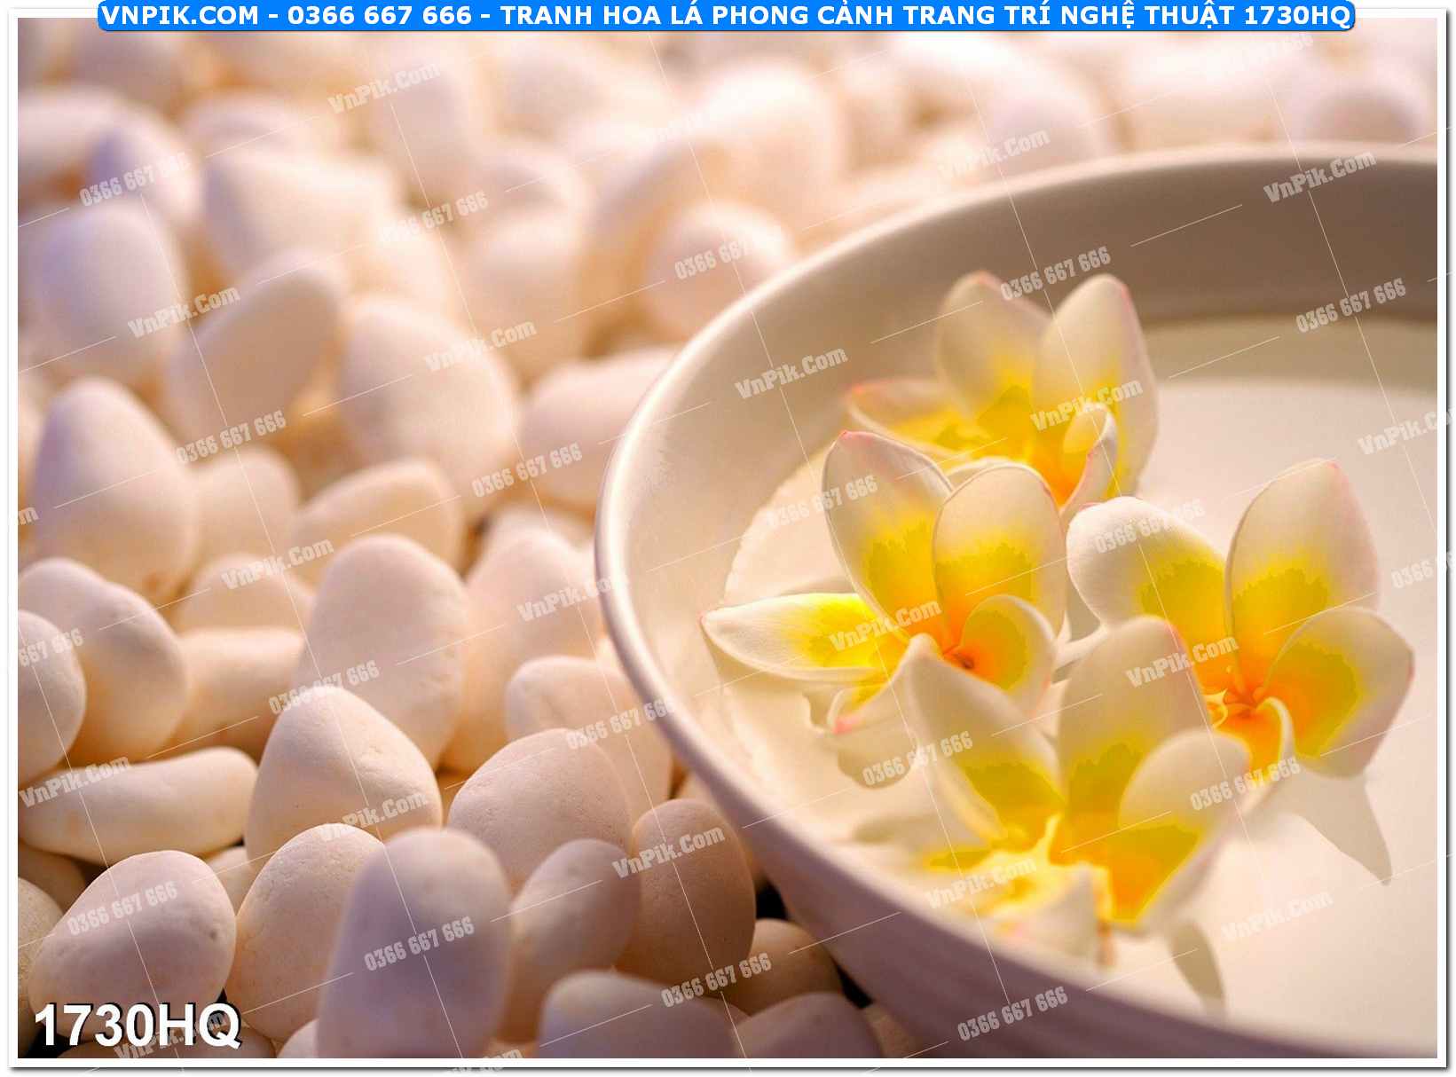Click the bold 1730HQ label at bottom-left

pyautogui.click(x=137, y=1026)
